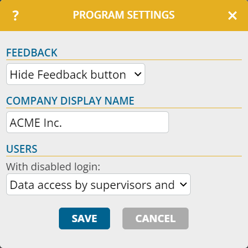Select the FEEDBACK section heading

32,53
